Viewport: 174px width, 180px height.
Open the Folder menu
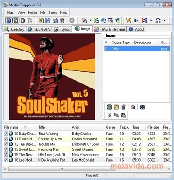(x=32, y=13)
